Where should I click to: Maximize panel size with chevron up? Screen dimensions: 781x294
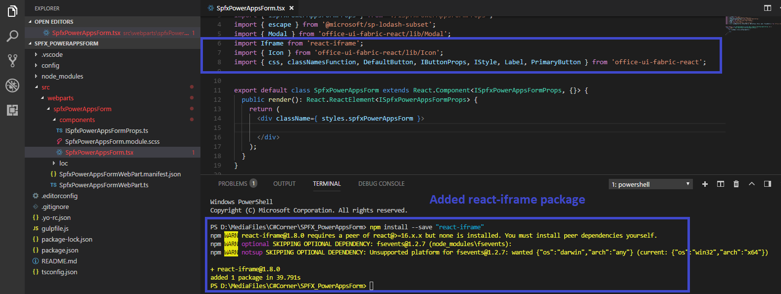pos(751,184)
